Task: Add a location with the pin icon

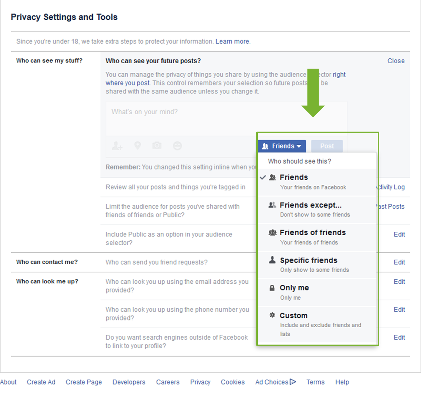Action: click(137, 145)
